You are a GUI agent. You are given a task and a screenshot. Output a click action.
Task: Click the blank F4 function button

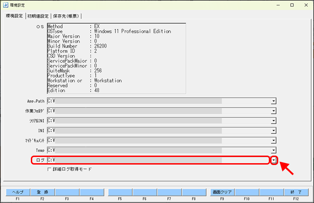[92, 192]
